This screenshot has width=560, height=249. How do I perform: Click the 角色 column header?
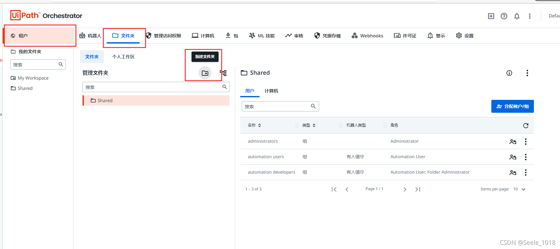click(394, 125)
